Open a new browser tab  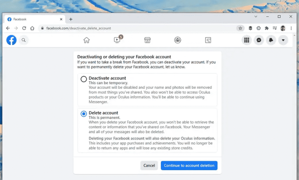pos(71,19)
